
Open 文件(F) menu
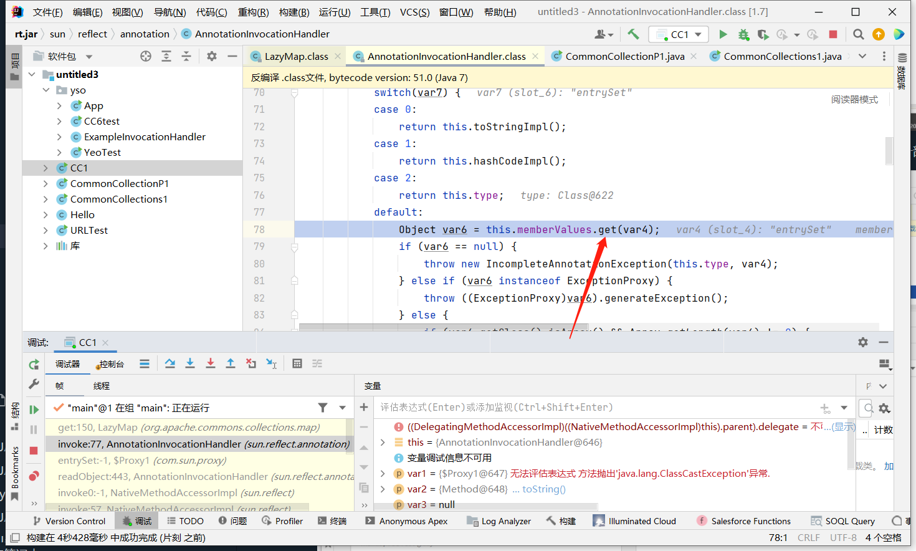coord(48,12)
